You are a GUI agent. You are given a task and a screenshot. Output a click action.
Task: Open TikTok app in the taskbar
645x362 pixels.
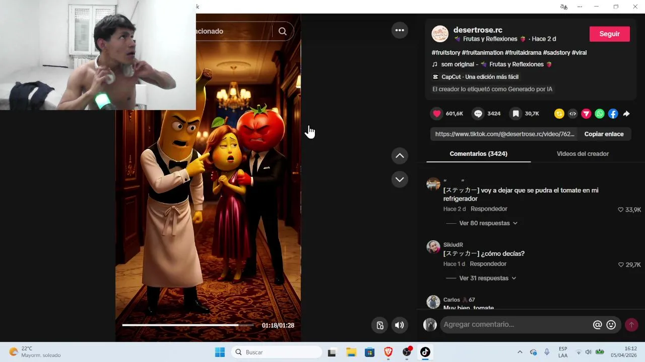pos(425,352)
